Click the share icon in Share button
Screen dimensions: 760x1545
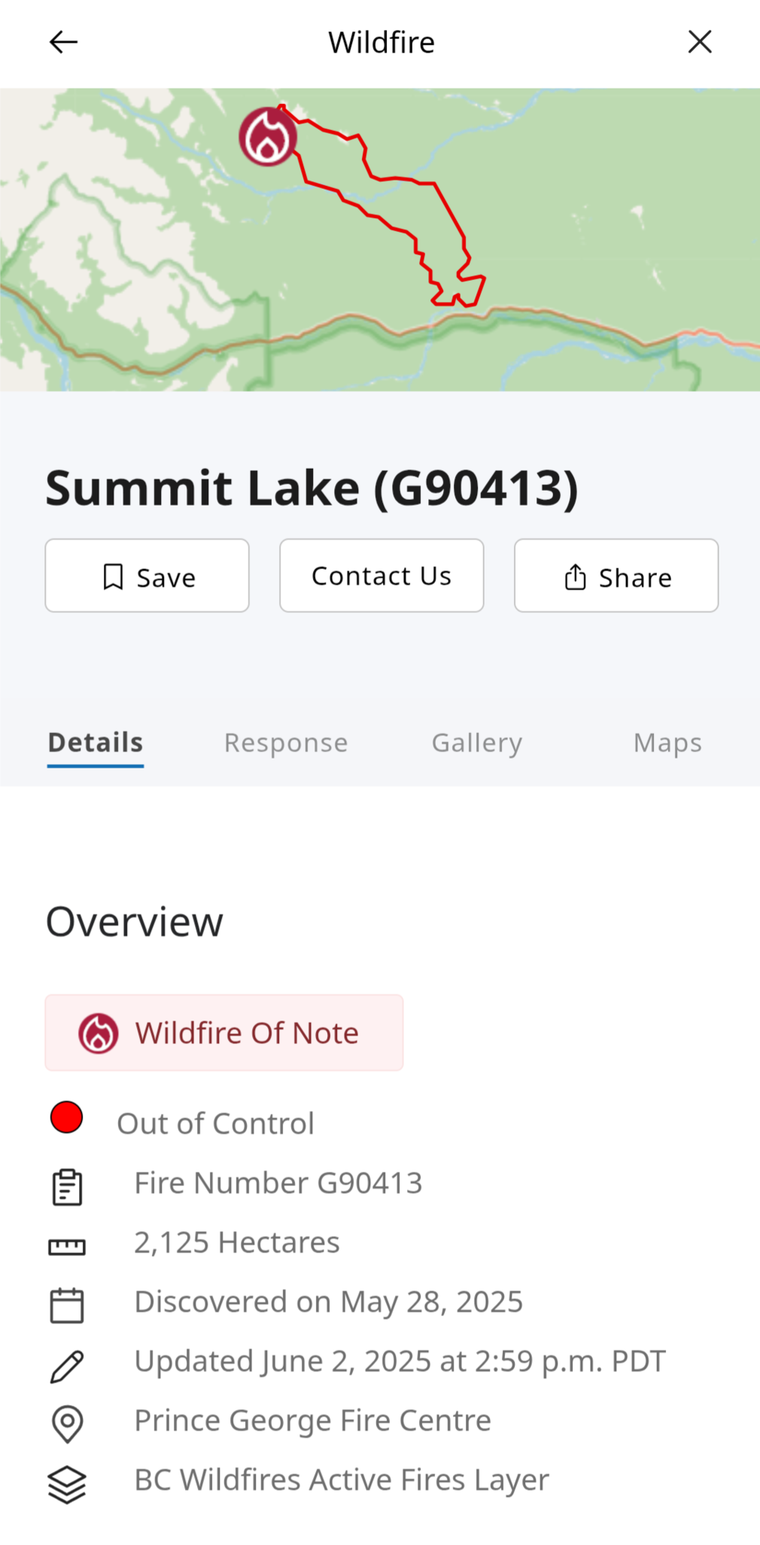575,577
